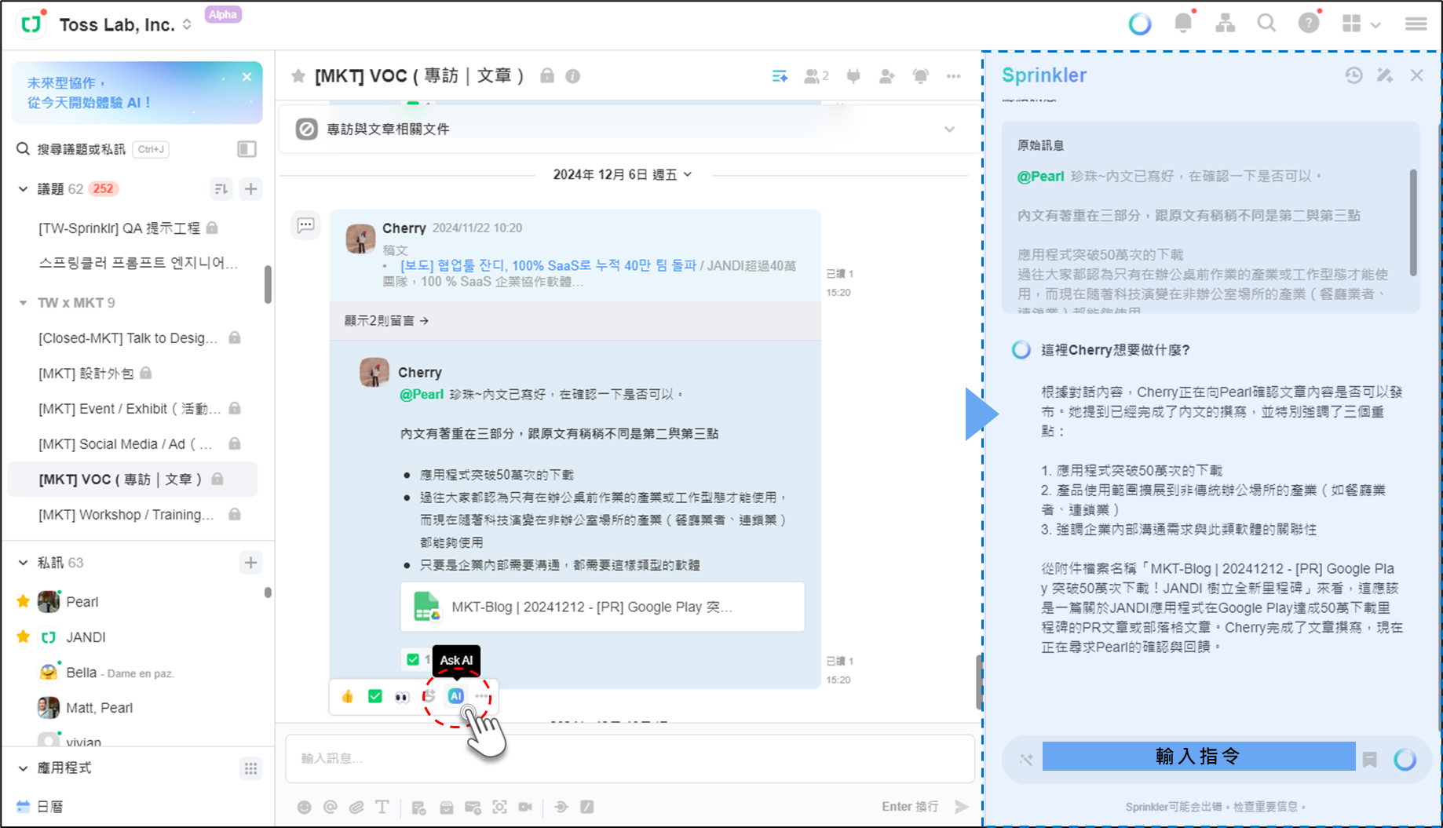
Task: Click the magnifier search icon in top bar
Action: click(x=1266, y=24)
